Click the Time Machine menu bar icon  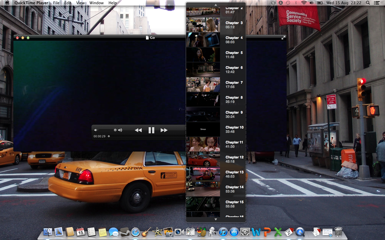pyautogui.click(x=288, y=3)
